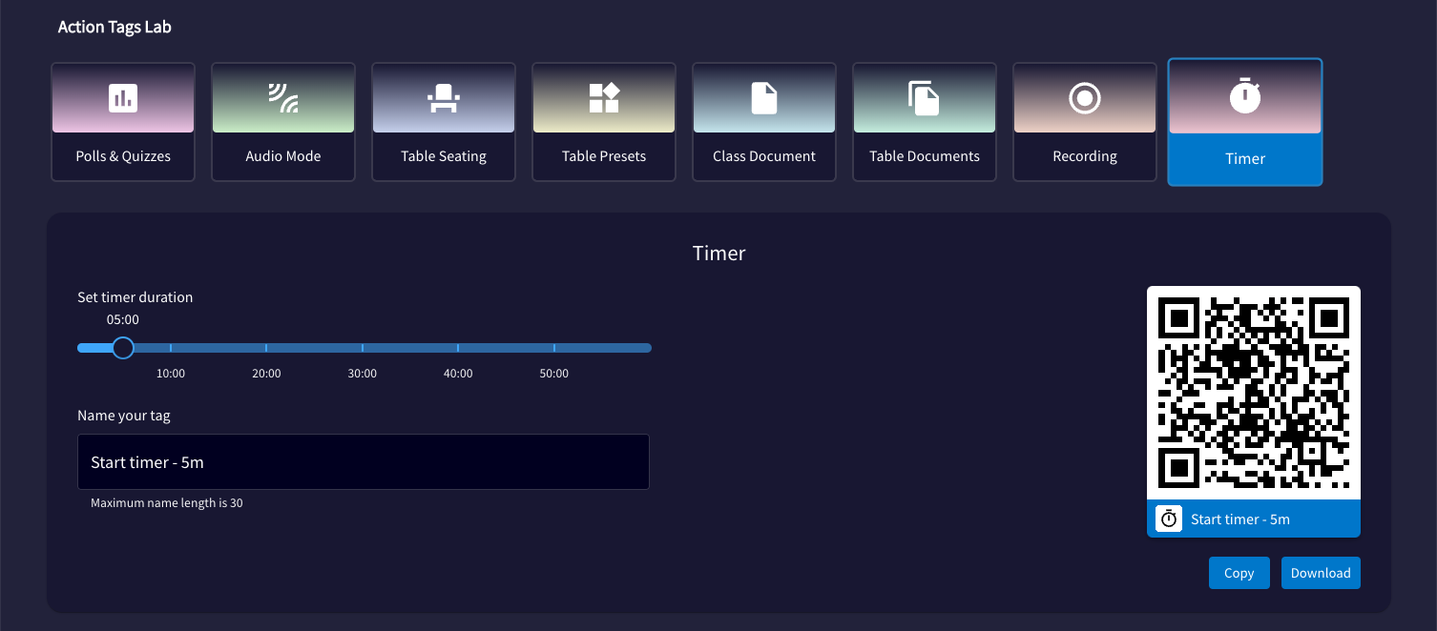Image resolution: width=1437 pixels, height=631 pixels.
Task: Click the 'Name your tag' label
Action: coord(124,416)
